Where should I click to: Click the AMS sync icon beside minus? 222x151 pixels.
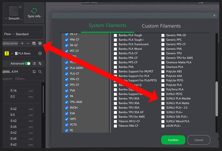tap(34, 43)
